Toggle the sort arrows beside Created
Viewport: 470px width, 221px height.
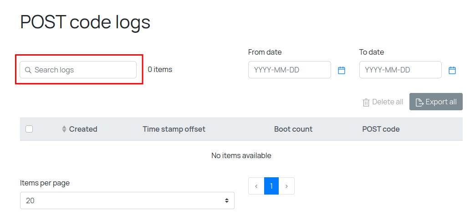click(x=64, y=129)
